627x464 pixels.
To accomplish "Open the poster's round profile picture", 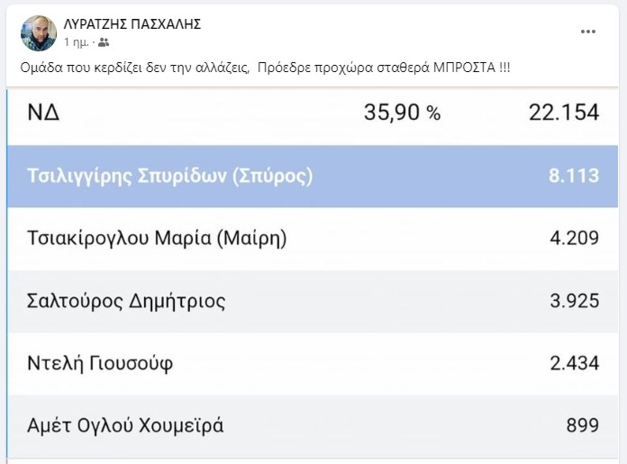I will point(39,33).
